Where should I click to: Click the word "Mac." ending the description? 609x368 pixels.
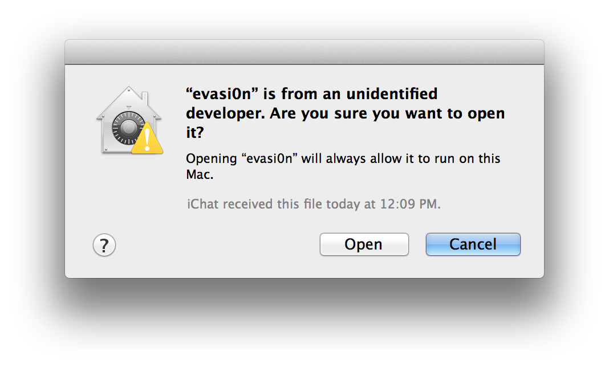(200, 174)
